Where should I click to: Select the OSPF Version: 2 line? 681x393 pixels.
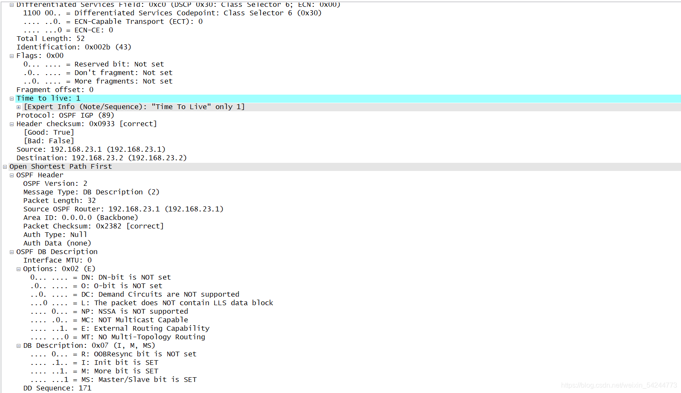(55, 184)
